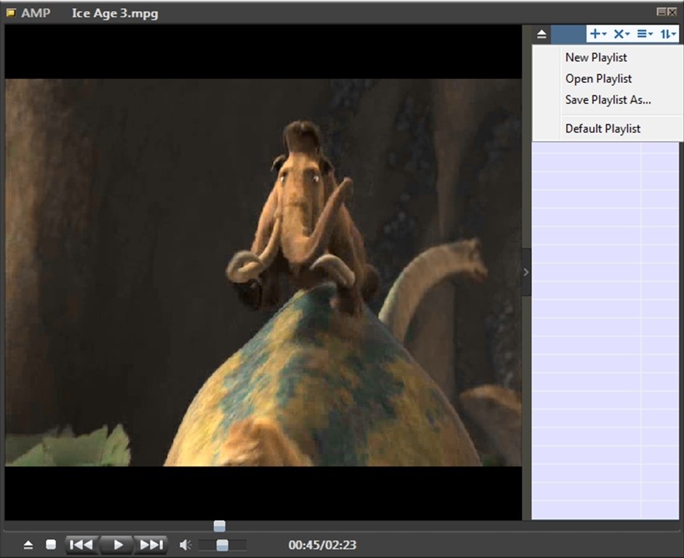Viewport: 684px width, 558px height.
Task: Open the playlist list options dropdown
Action: pos(645,33)
